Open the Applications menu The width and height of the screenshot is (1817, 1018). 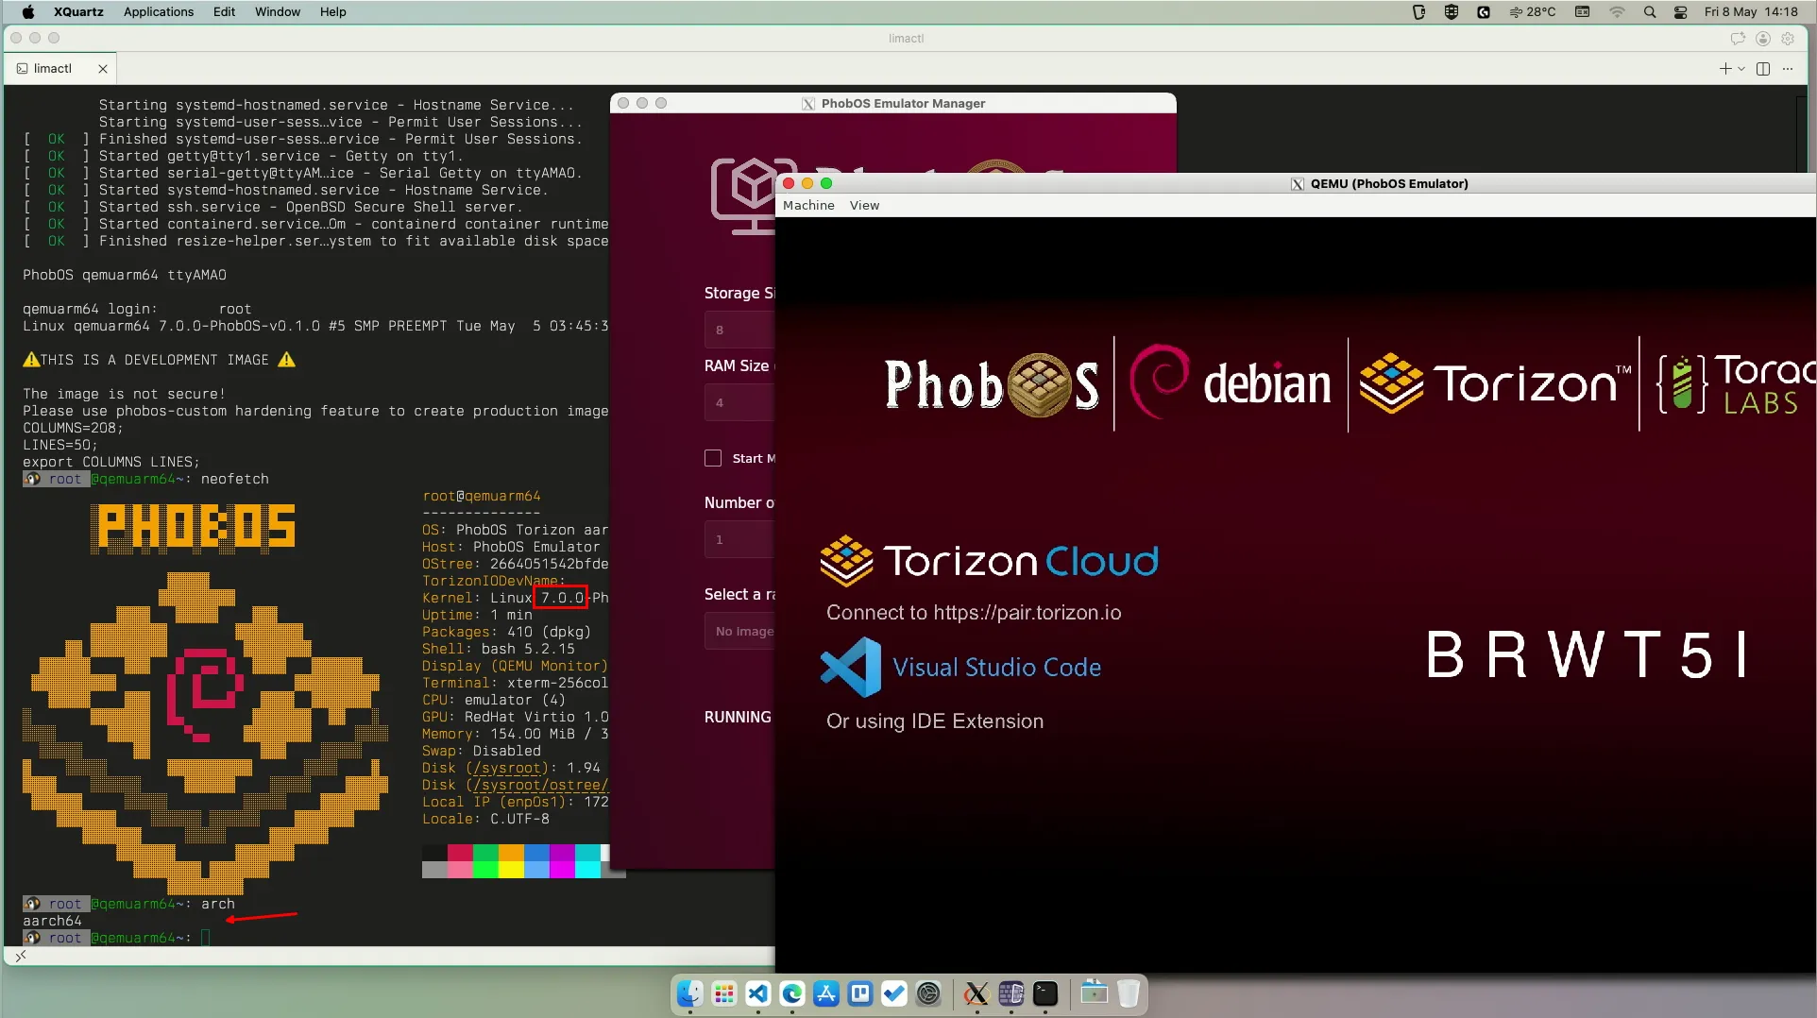pyautogui.click(x=159, y=12)
